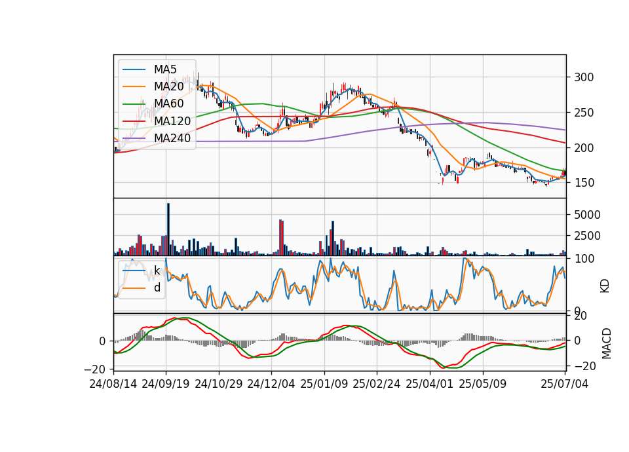Click the orange MA20 legend line sample
Viewport: 629px width, 452px height.
coord(134,86)
